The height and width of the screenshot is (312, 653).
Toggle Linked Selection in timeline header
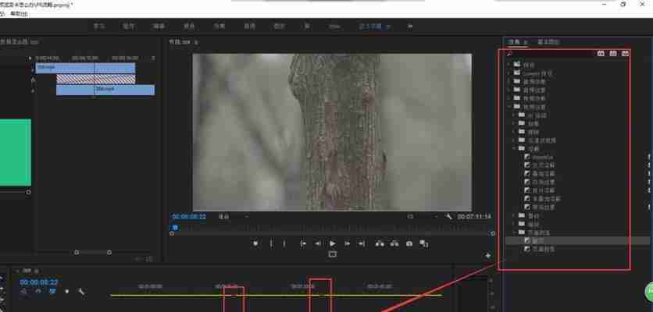tap(52, 292)
